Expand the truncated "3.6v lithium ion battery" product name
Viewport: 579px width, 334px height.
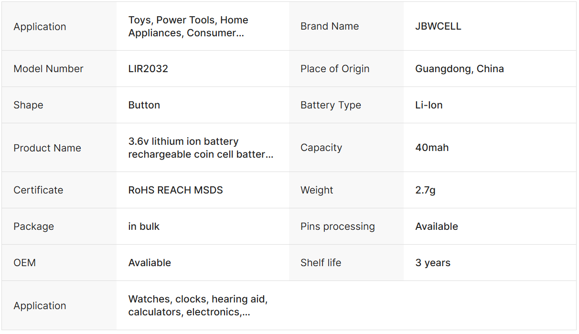(x=201, y=148)
